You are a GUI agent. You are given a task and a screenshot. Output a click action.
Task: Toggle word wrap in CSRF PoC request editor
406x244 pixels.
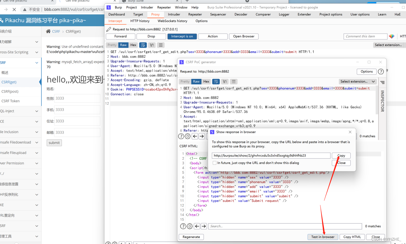tap(216, 82)
